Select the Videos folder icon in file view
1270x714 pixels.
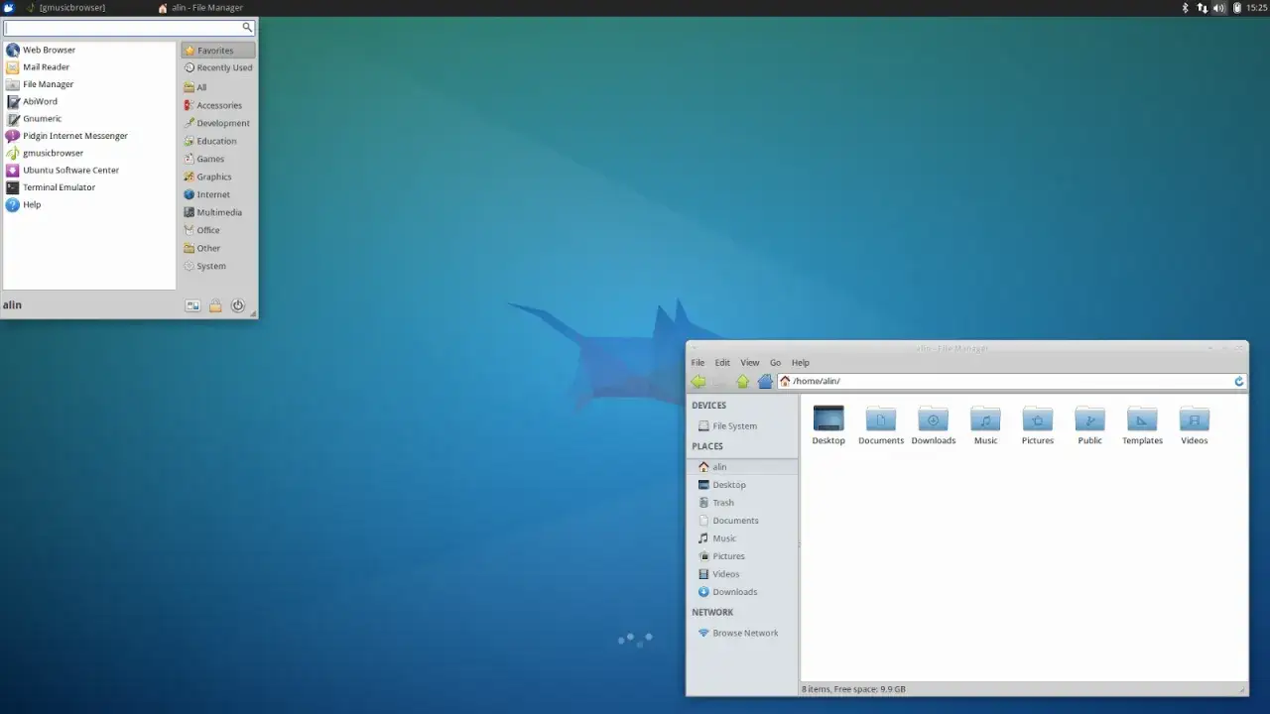1195,418
